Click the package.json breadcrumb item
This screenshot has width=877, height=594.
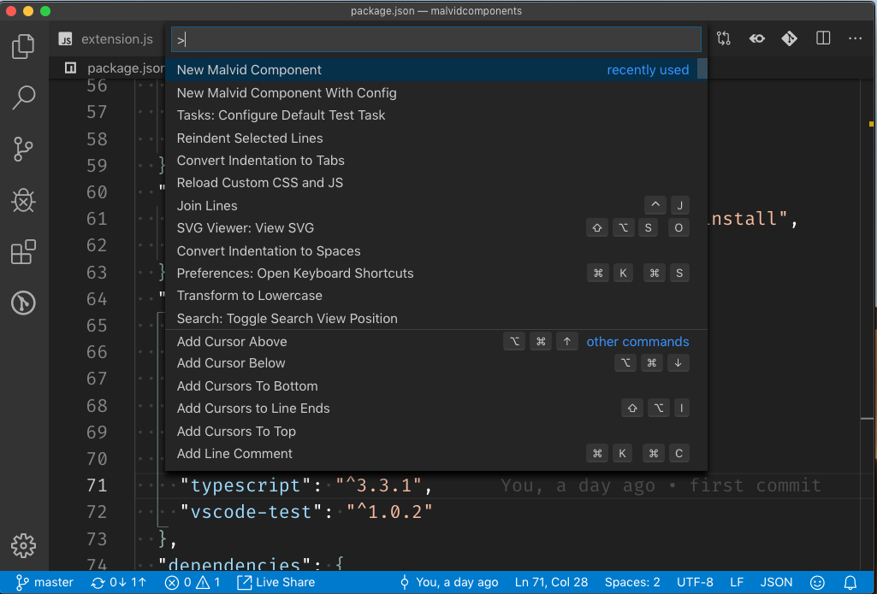[127, 68]
